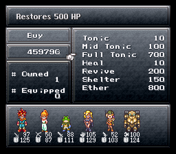Select Shelter item
Image resolution: width=176 pixels, height=154 pixels.
124,79
